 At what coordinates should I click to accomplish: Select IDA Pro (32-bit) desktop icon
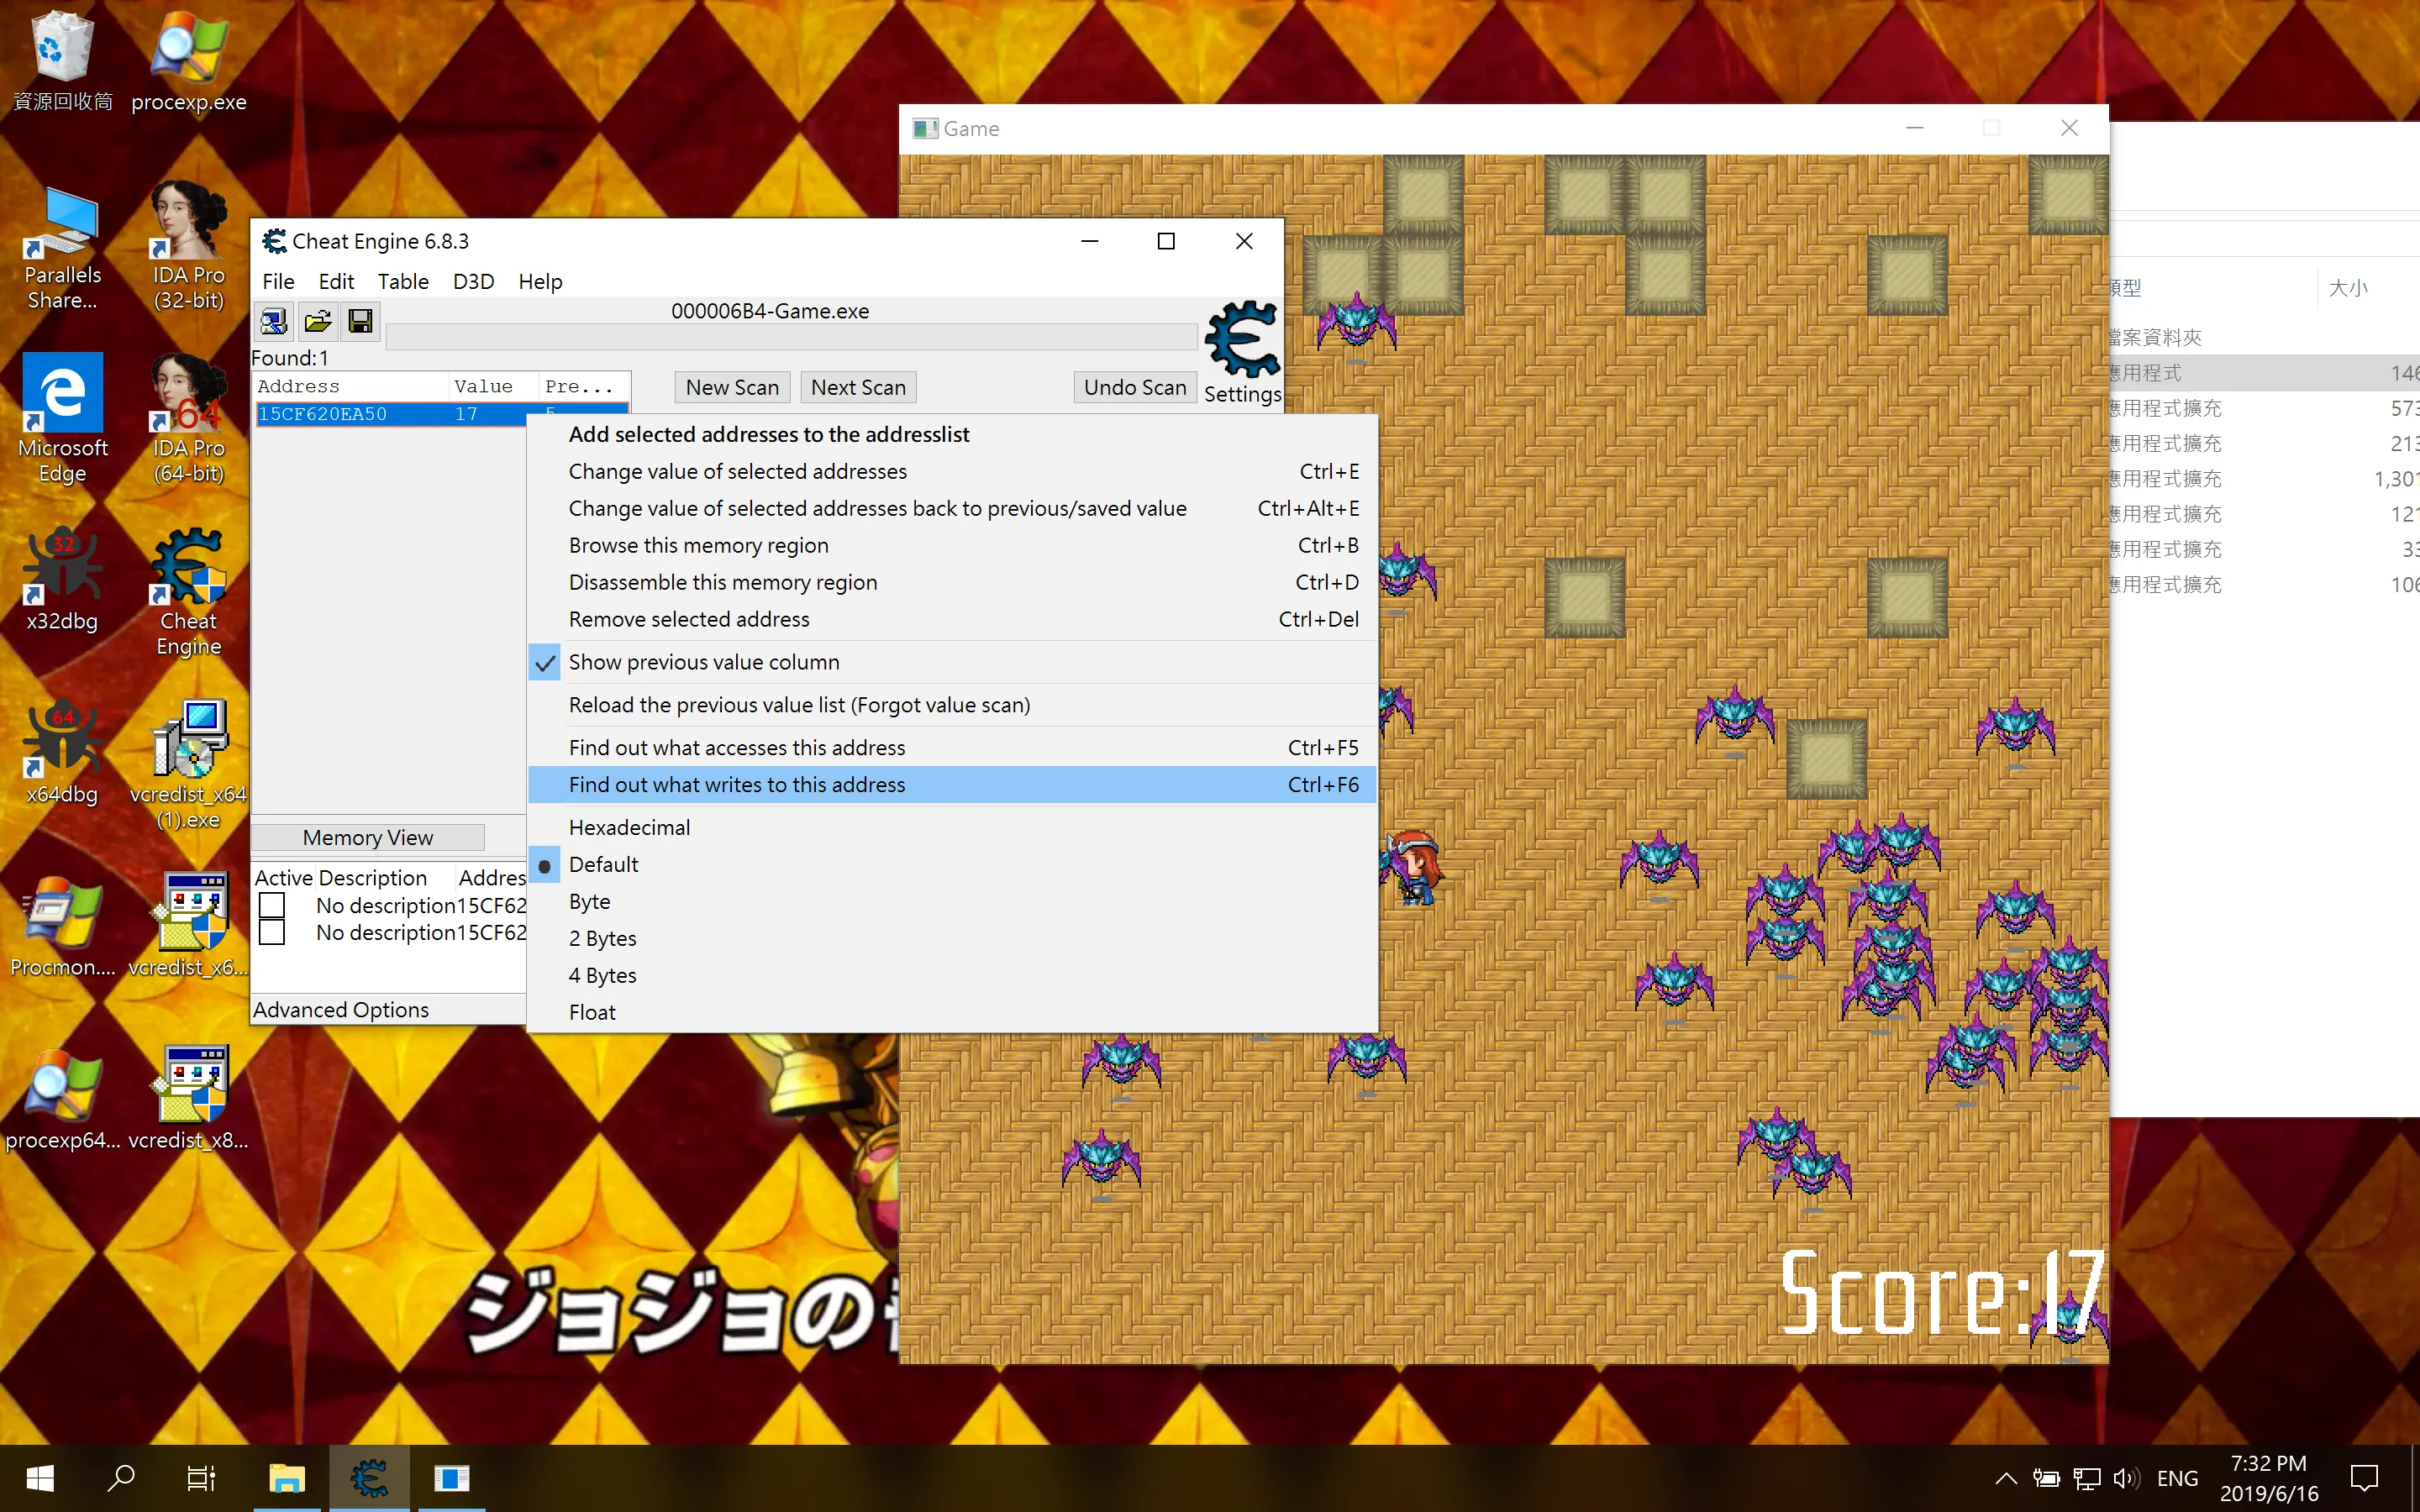(x=188, y=248)
